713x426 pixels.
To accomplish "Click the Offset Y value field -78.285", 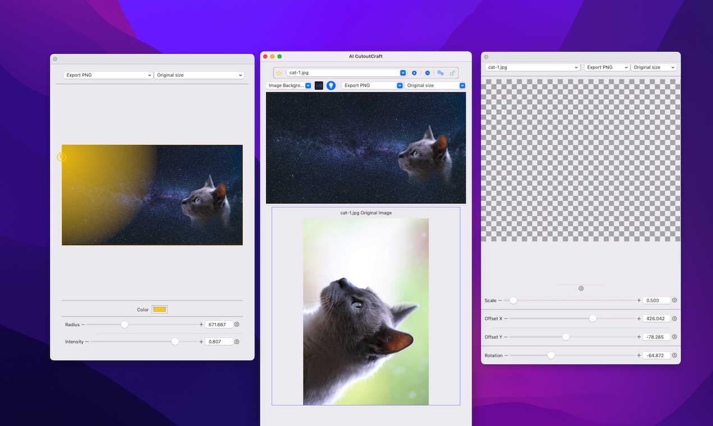I will tap(656, 337).
